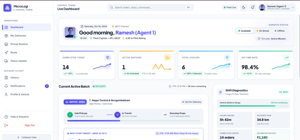Screen dimensions: 300x140
Task: Click the batch progress bar
Action: tap(133, 121)
